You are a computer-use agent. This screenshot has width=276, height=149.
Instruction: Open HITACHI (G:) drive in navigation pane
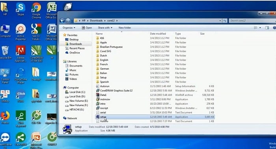[75, 110]
